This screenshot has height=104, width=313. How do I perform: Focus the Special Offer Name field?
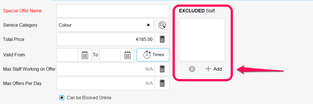113,11
